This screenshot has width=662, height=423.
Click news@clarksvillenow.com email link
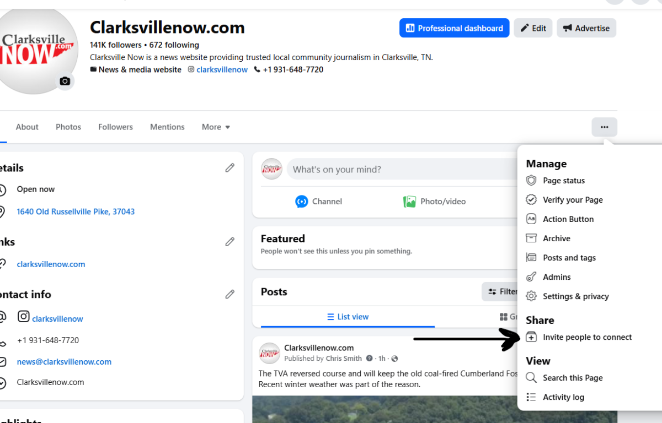pyautogui.click(x=64, y=362)
